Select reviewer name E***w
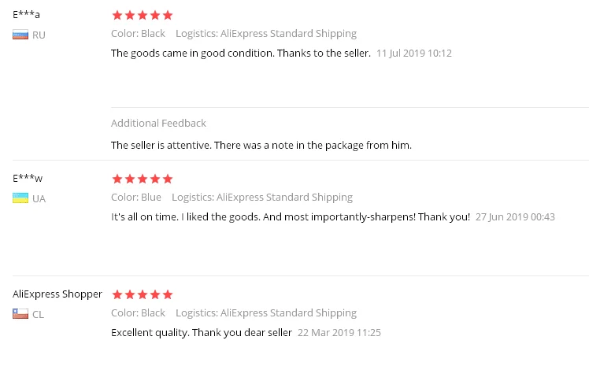The width and height of the screenshot is (589, 366). [x=28, y=178]
